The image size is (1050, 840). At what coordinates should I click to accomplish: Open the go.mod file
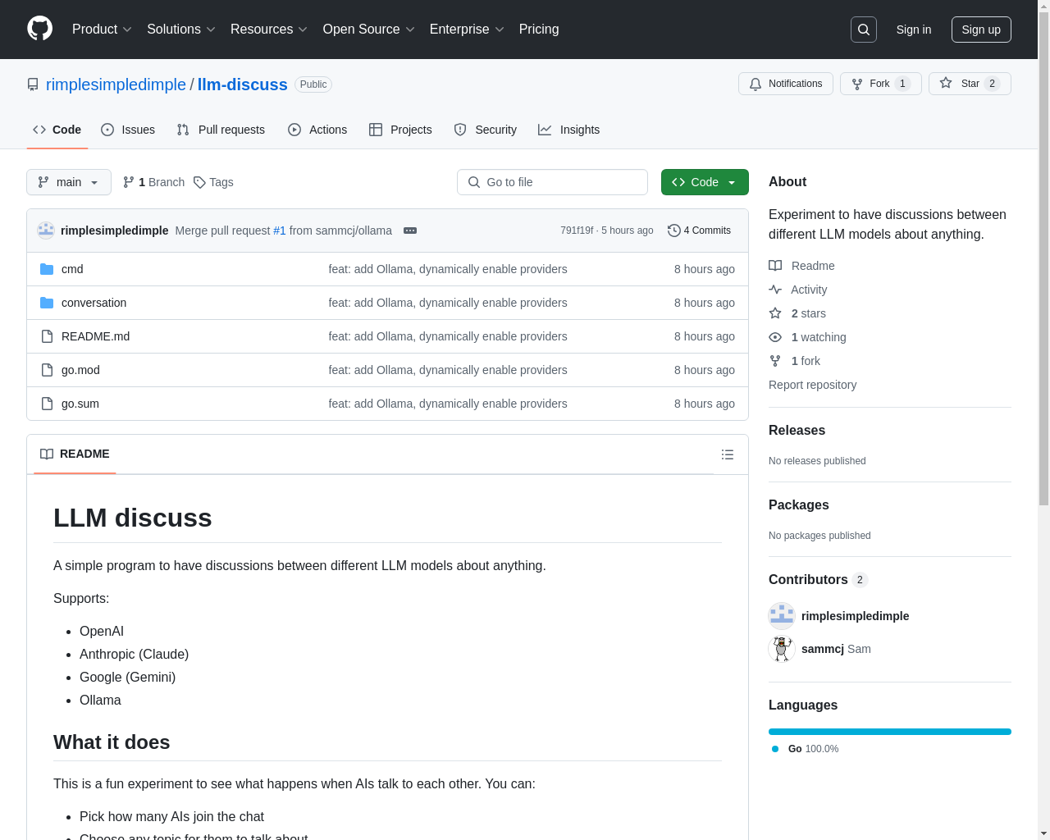[80, 370]
